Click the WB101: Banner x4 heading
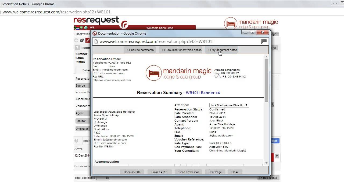Screen dimensions: 344x193 point(203,93)
